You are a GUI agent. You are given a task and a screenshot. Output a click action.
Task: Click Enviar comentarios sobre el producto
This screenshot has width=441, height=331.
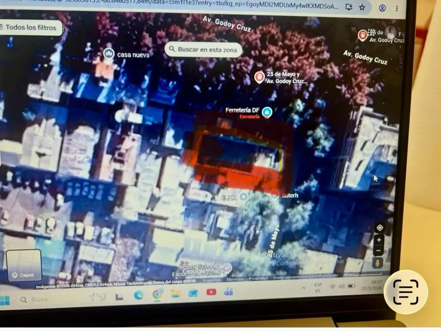click(x=305, y=277)
